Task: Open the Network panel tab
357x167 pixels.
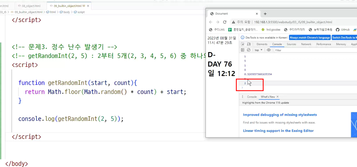Action: pos(306,44)
